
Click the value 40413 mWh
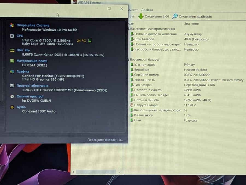192,95
